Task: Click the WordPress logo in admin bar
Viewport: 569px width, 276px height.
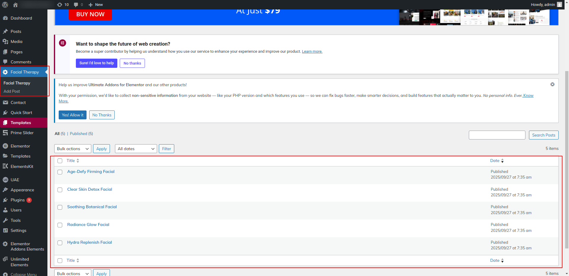Action: point(5,5)
